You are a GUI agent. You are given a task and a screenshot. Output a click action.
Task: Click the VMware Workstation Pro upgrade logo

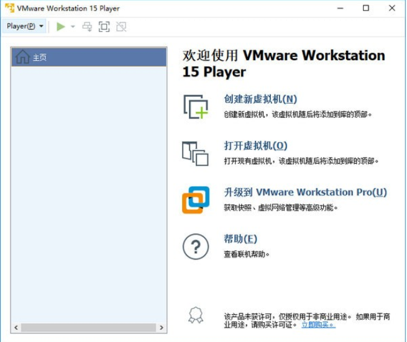[x=196, y=200]
